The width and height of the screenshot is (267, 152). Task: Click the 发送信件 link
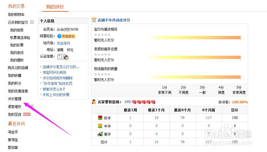pyautogui.click(x=63, y=43)
